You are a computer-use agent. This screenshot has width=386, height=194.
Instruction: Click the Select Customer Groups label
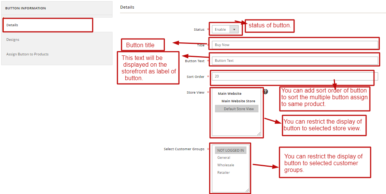184,149
